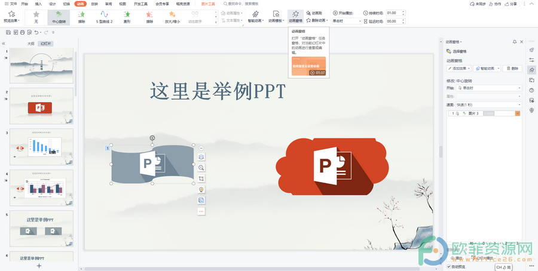538x271 pixels.
Task: Switch to the 放映 tab
Action: [94, 4]
